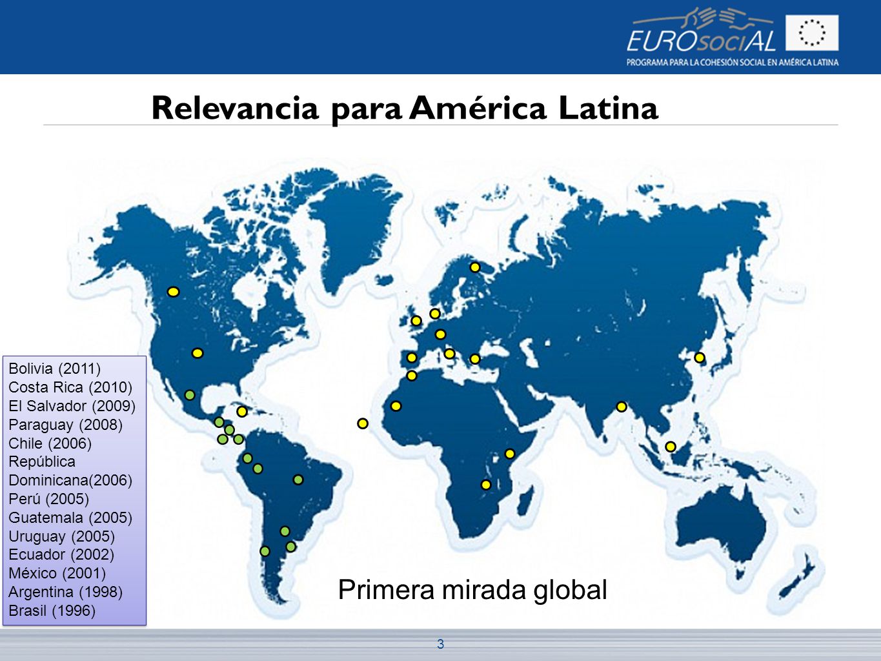The width and height of the screenshot is (881, 661).
Task: Click the title 'Relevancia para América Latina'
Action: point(405,108)
